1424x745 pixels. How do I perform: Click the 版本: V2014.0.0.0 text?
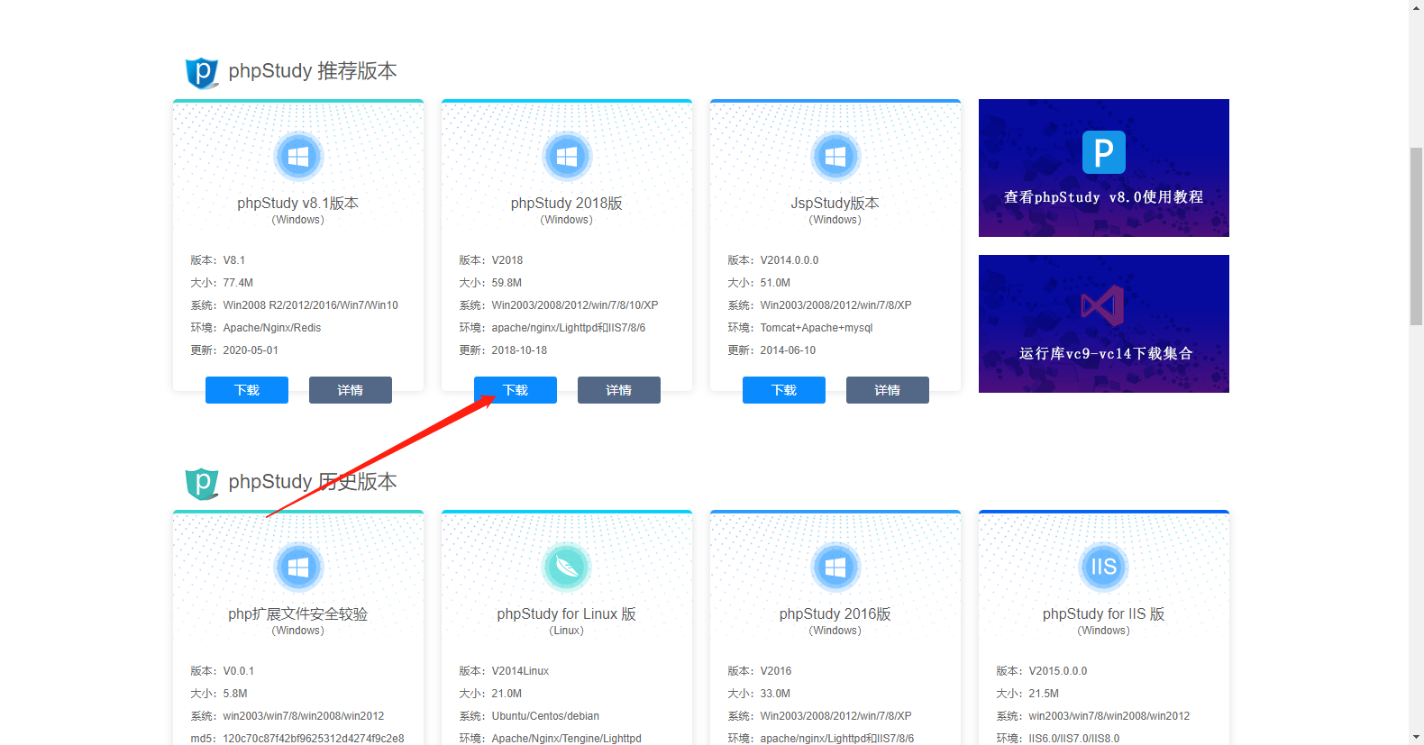click(773, 260)
